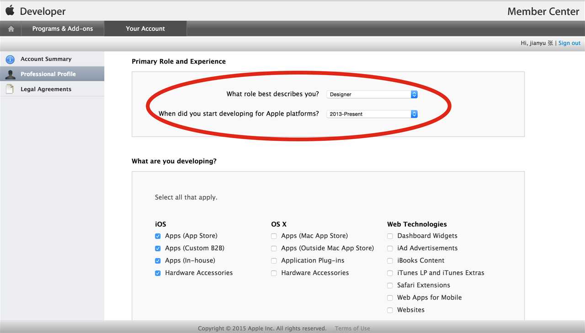Uncheck iOS Apps (Custom B2B)
This screenshot has height=333, width=585.
158,248
